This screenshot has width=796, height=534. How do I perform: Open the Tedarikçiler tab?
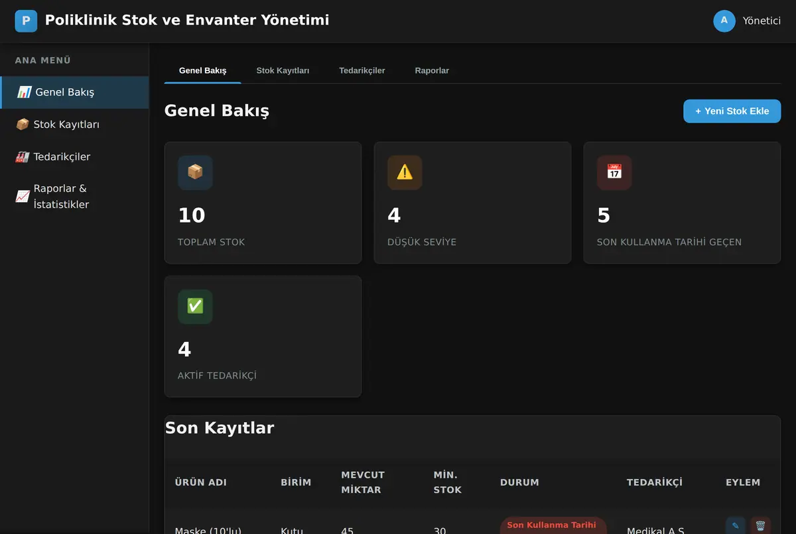362,70
